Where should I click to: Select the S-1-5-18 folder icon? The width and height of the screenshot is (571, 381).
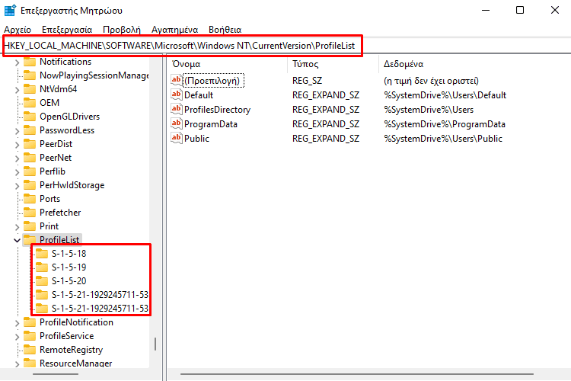coord(42,254)
